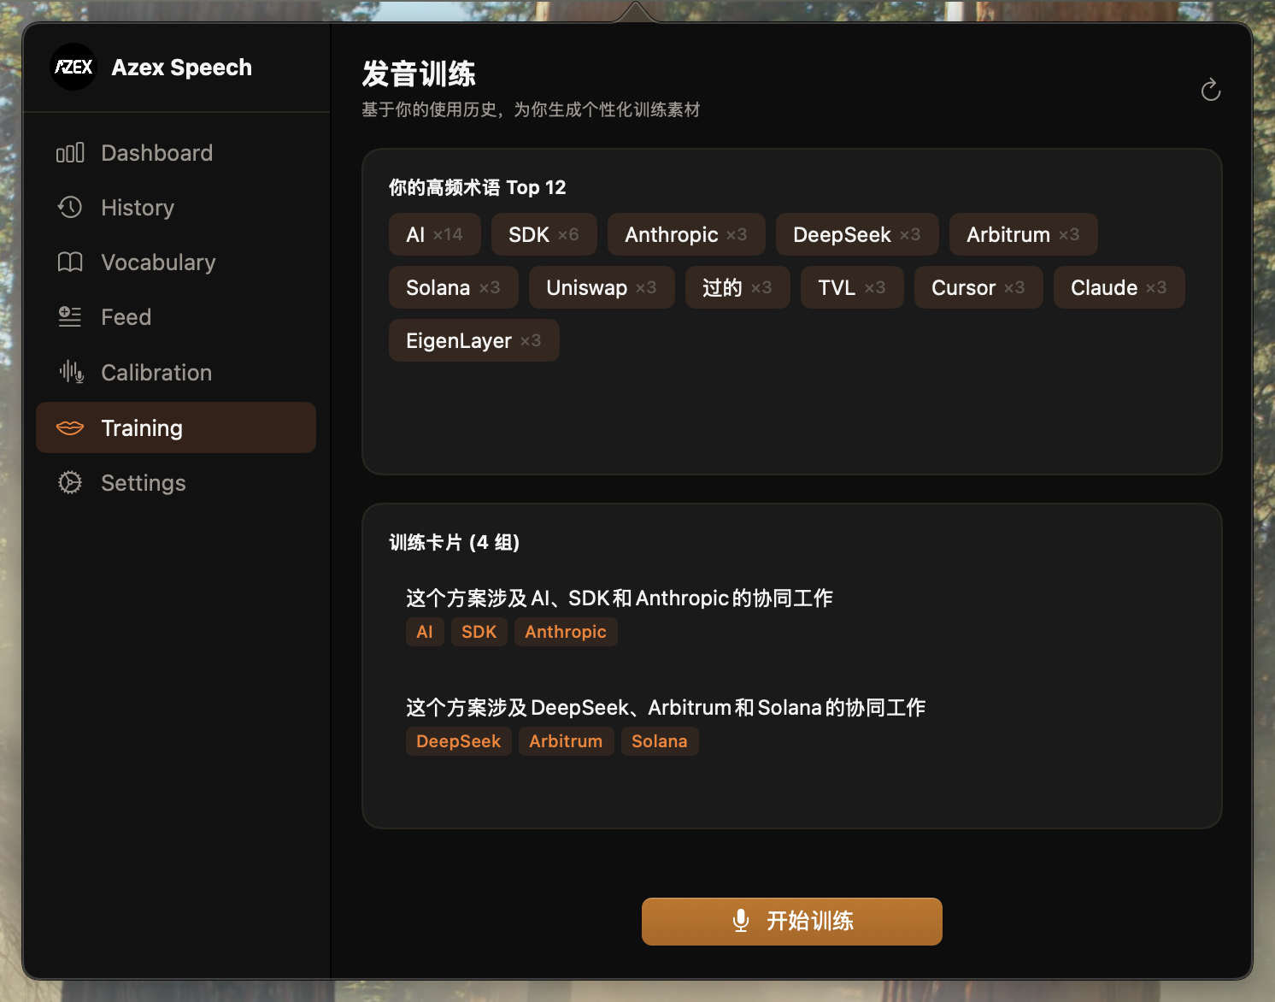This screenshot has width=1275, height=1002.
Task: Click the History clock icon
Action: coord(70,207)
